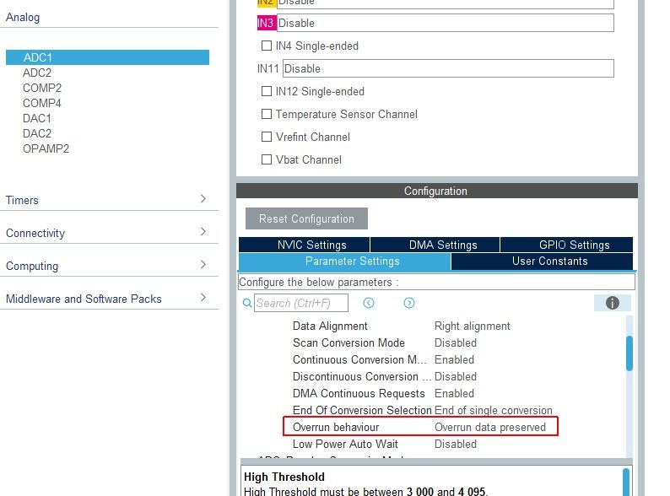Click the parameter Search field
Viewport: 670px width, 496px height.
(300, 303)
